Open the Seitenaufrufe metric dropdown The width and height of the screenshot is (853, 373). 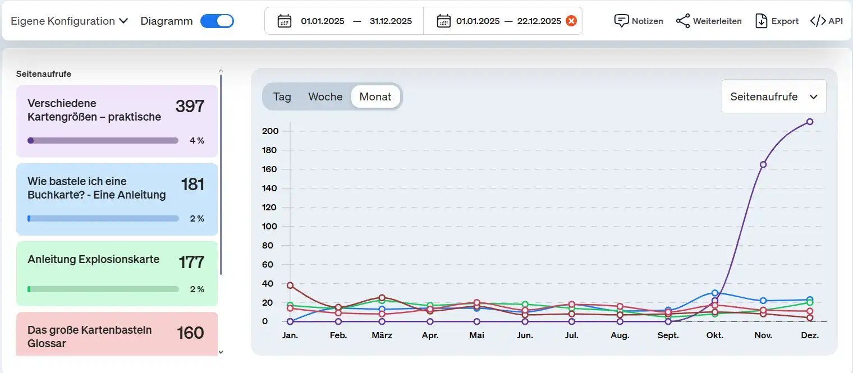(773, 96)
